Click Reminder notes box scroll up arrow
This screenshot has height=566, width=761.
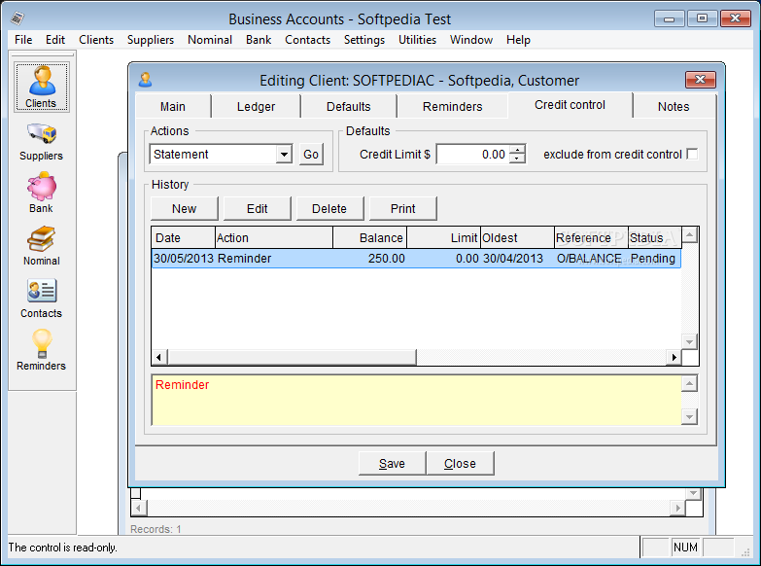tap(690, 384)
